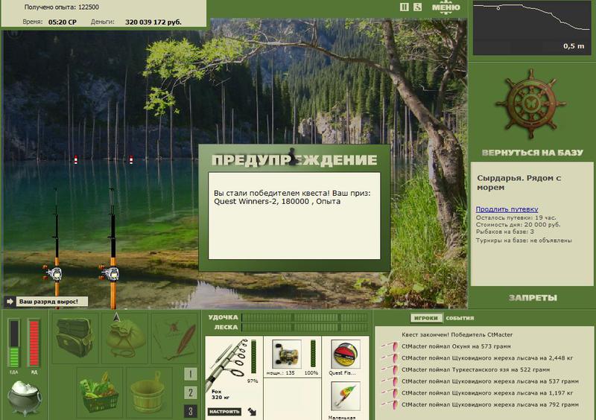Viewport: 596px width, 420px height.
Task: Select rod slot 1
Action: pos(191,374)
